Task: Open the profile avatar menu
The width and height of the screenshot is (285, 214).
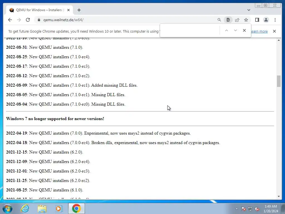Action: pyautogui.click(x=266, y=20)
